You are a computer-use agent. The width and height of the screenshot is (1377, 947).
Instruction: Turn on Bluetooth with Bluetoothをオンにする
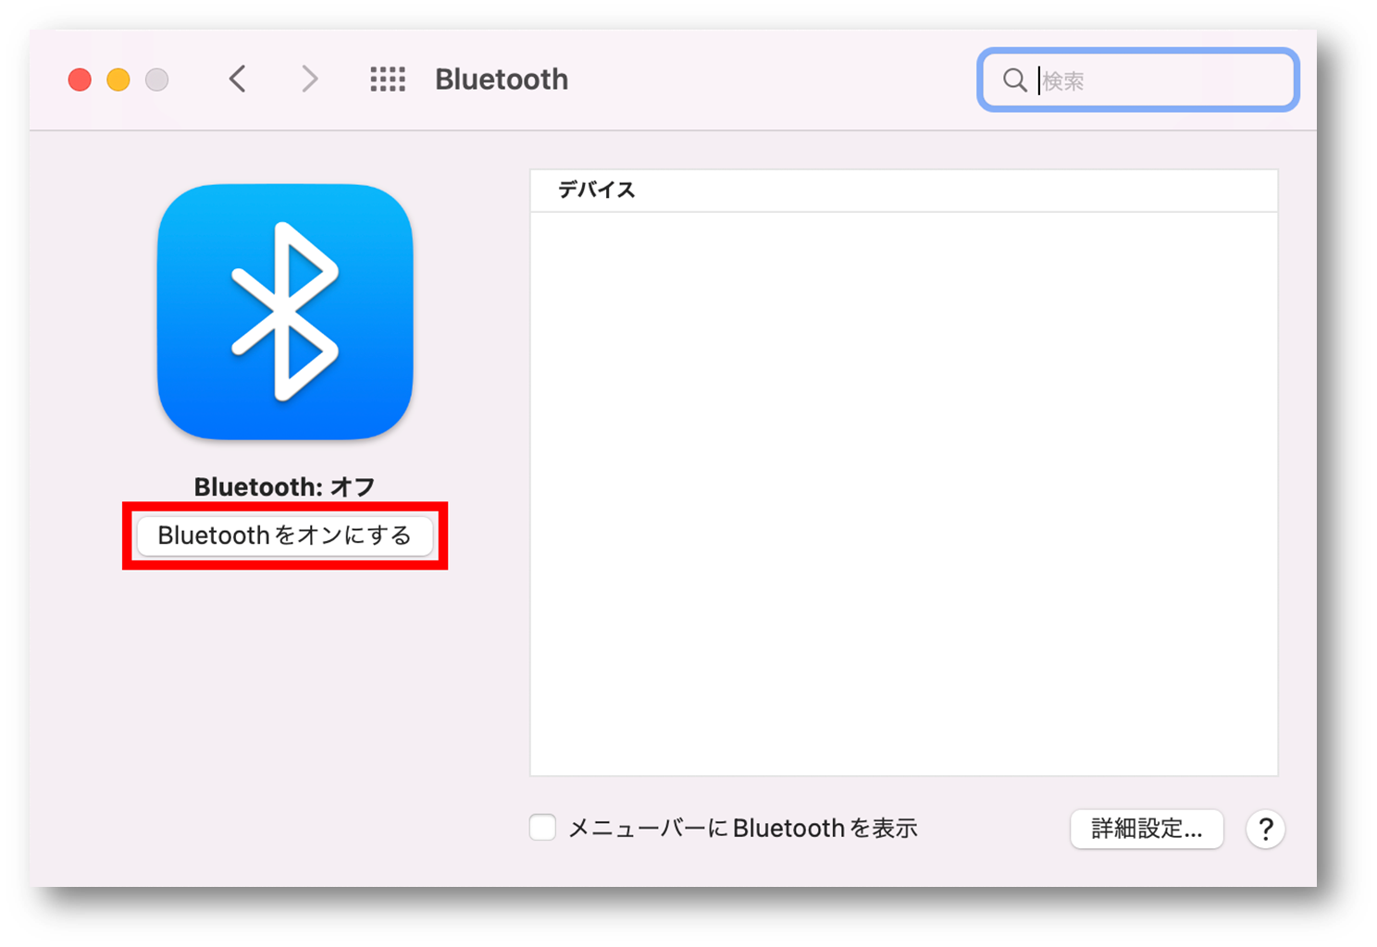(x=285, y=535)
